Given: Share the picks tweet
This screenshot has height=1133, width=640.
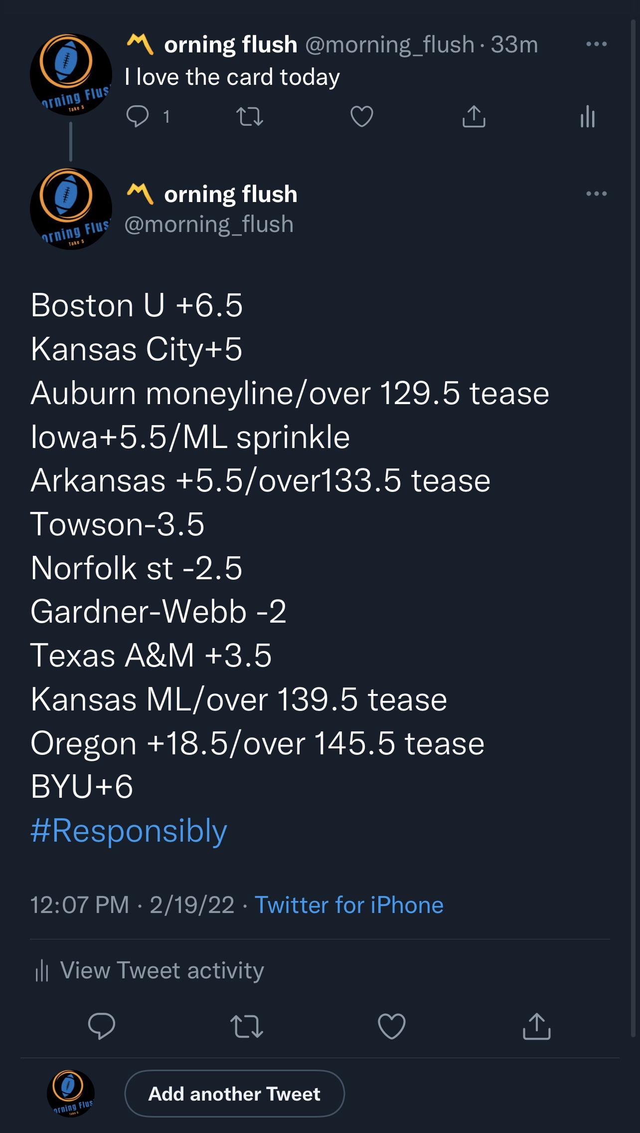Looking at the screenshot, I should [536, 1026].
